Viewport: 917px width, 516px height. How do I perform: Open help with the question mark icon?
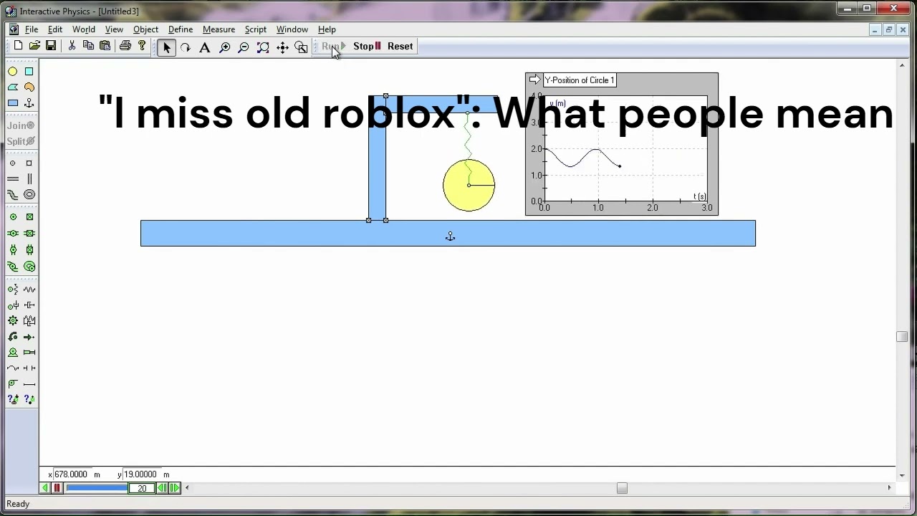point(142,46)
